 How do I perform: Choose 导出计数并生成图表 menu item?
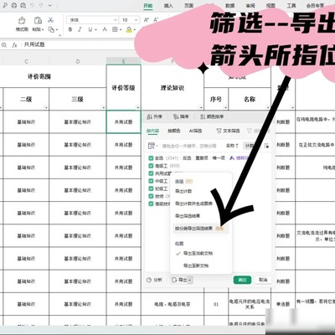[193, 204]
